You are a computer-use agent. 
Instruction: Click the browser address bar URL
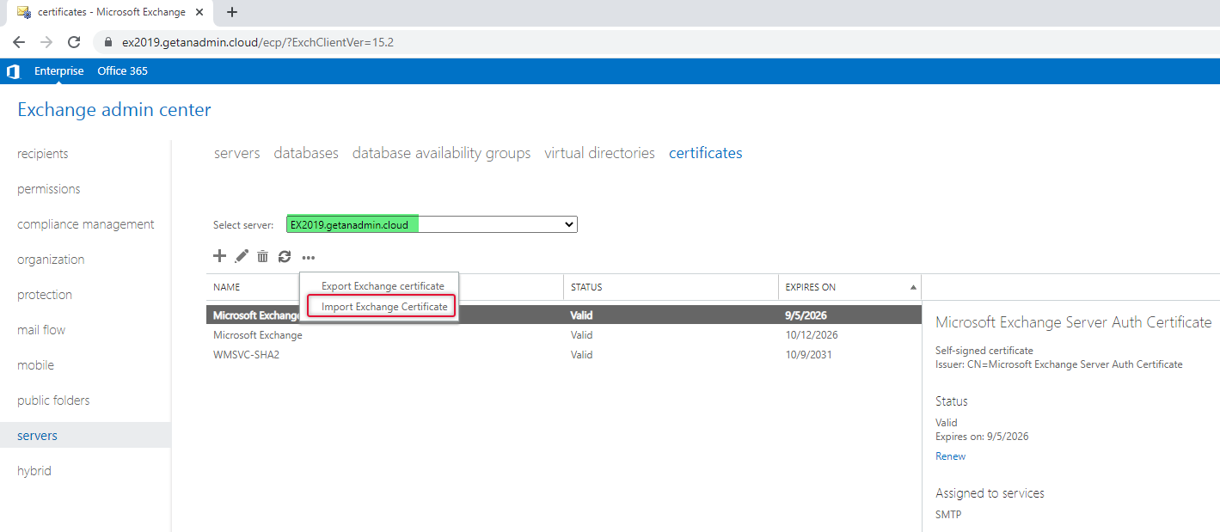(258, 42)
